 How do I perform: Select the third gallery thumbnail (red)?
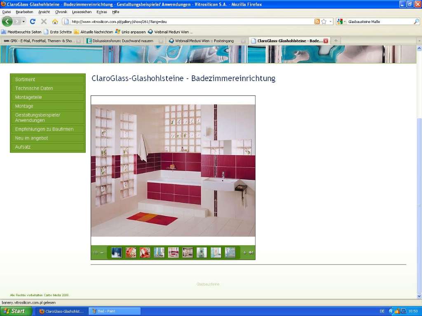click(x=145, y=253)
